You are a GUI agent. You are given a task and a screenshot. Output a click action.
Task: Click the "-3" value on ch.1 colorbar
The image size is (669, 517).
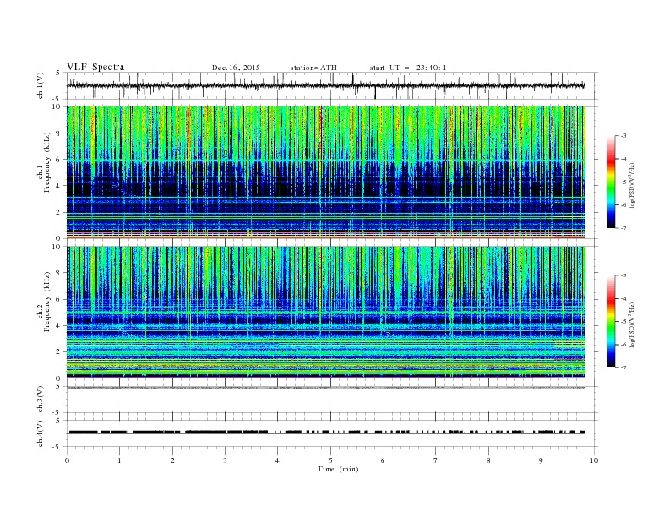coord(623,136)
